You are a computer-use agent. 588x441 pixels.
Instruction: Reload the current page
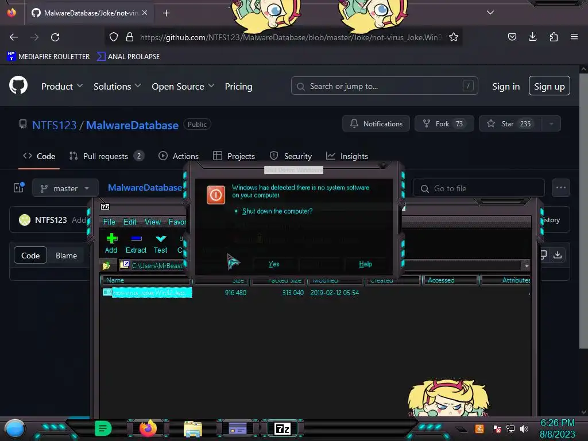tap(55, 37)
